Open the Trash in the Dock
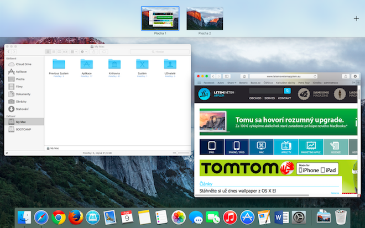Screen dimensions: 365x228 pyautogui.click(x=341, y=217)
